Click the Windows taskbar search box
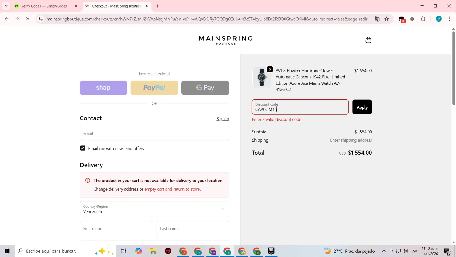 (x=65, y=251)
